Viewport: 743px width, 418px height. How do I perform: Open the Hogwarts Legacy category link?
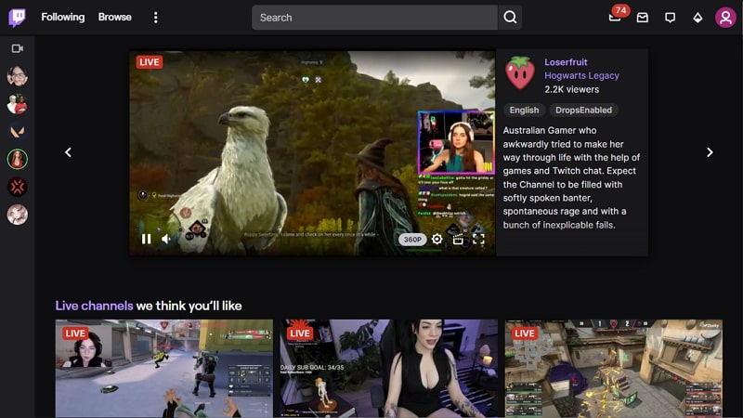coord(581,75)
